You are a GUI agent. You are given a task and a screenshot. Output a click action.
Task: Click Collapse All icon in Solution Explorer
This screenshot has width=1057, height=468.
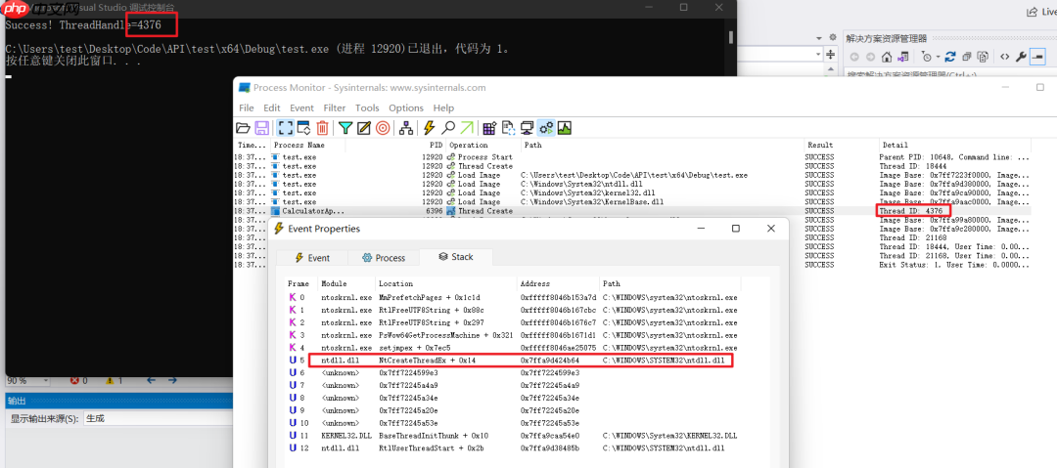click(x=967, y=57)
